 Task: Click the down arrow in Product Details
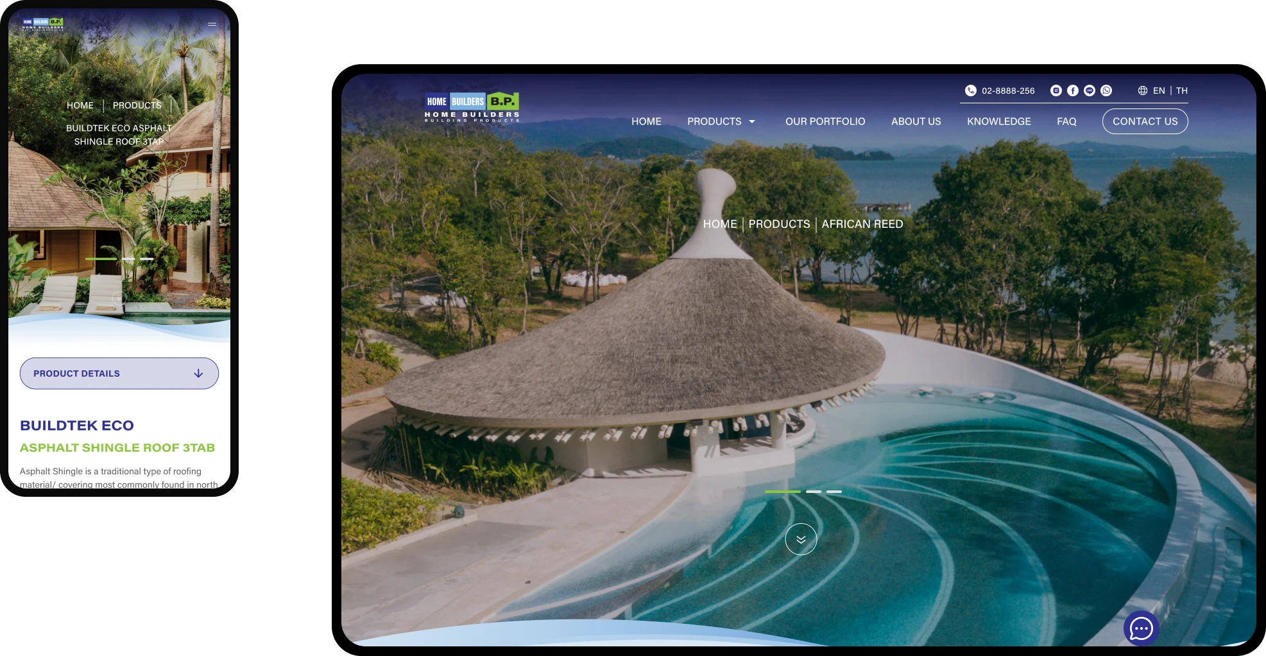coord(198,374)
